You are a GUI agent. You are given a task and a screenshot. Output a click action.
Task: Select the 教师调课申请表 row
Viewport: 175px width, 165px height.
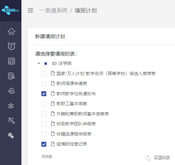click(72, 83)
